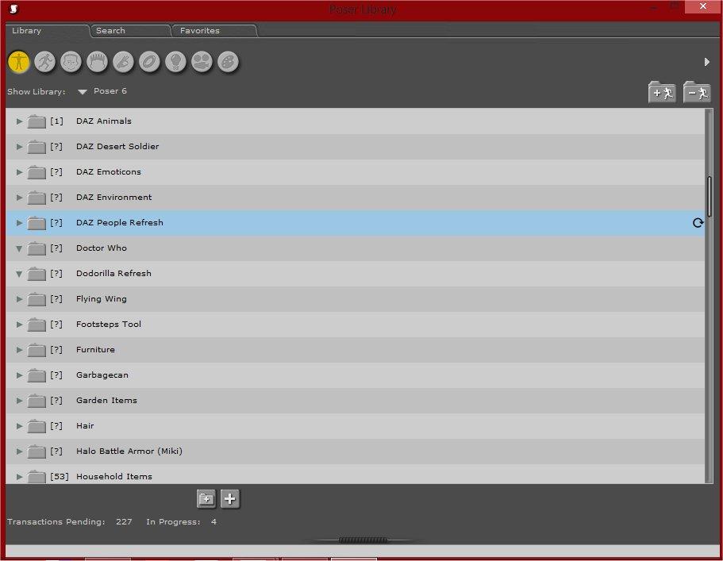Expand the Footsteps Tool folder
Image resolution: width=723 pixels, height=561 pixels.
pos(19,325)
